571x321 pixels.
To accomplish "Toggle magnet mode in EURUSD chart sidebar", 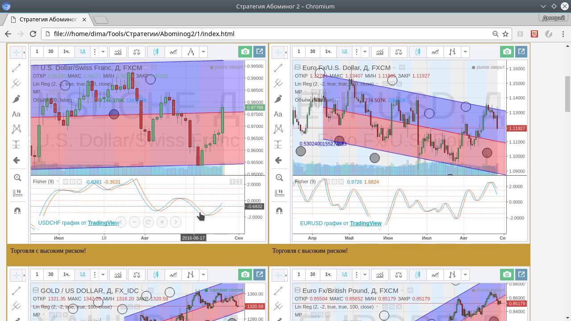I will [279, 210].
